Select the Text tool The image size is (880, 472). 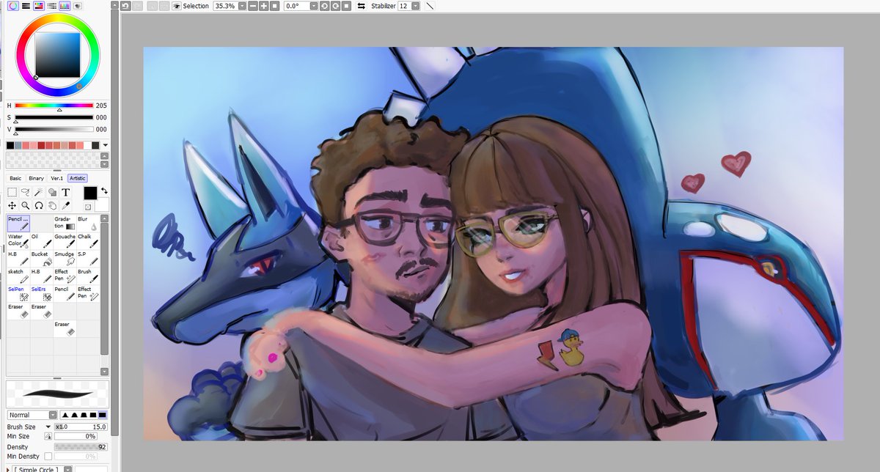[65, 192]
